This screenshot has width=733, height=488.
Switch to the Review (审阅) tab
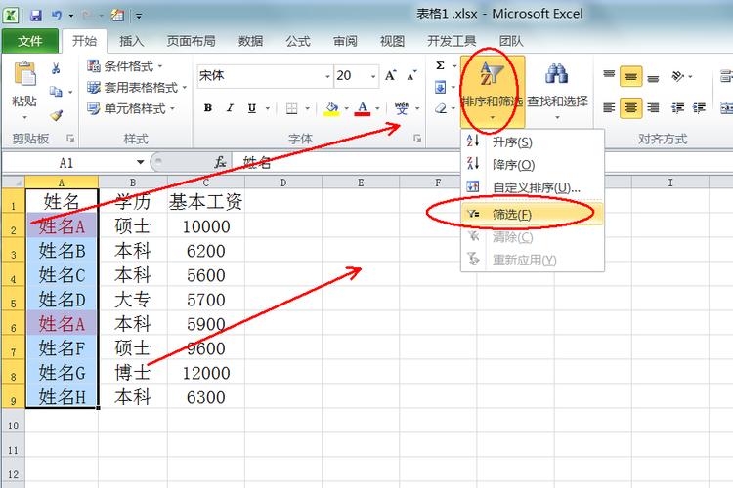click(x=345, y=41)
